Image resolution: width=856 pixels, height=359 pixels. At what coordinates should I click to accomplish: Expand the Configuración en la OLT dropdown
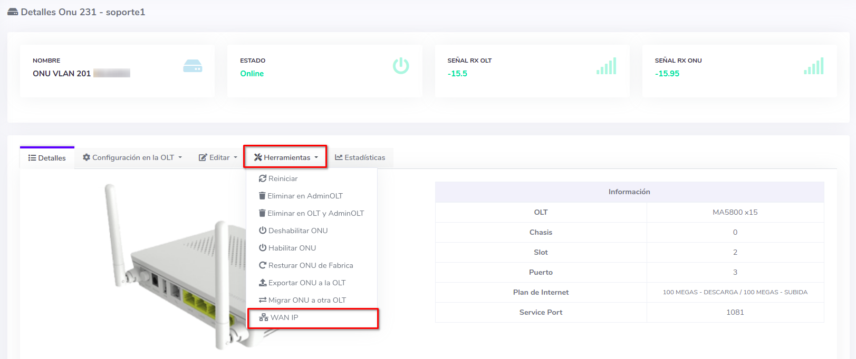coord(132,157)
